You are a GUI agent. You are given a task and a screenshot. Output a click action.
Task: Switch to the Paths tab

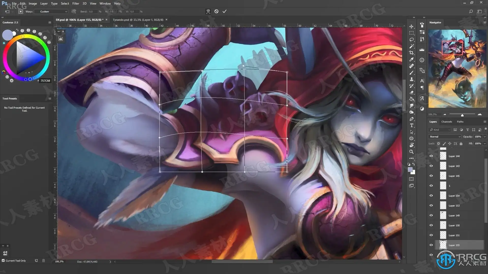pos(460,122)
